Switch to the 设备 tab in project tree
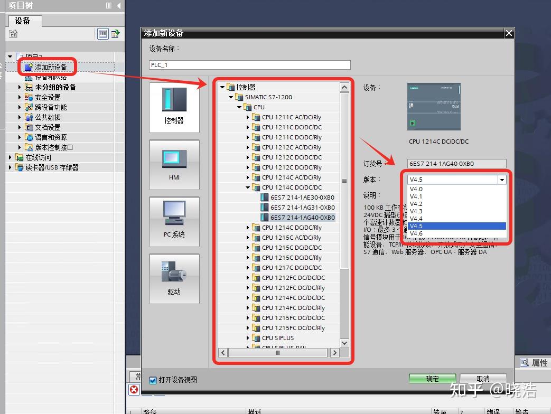The image size is (551, 414). [25, 21]
